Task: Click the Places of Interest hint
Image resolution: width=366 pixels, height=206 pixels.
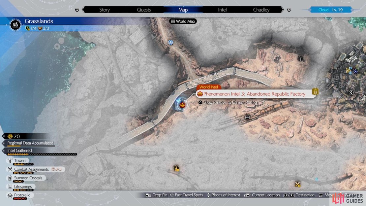Action: tap(224, 195)
